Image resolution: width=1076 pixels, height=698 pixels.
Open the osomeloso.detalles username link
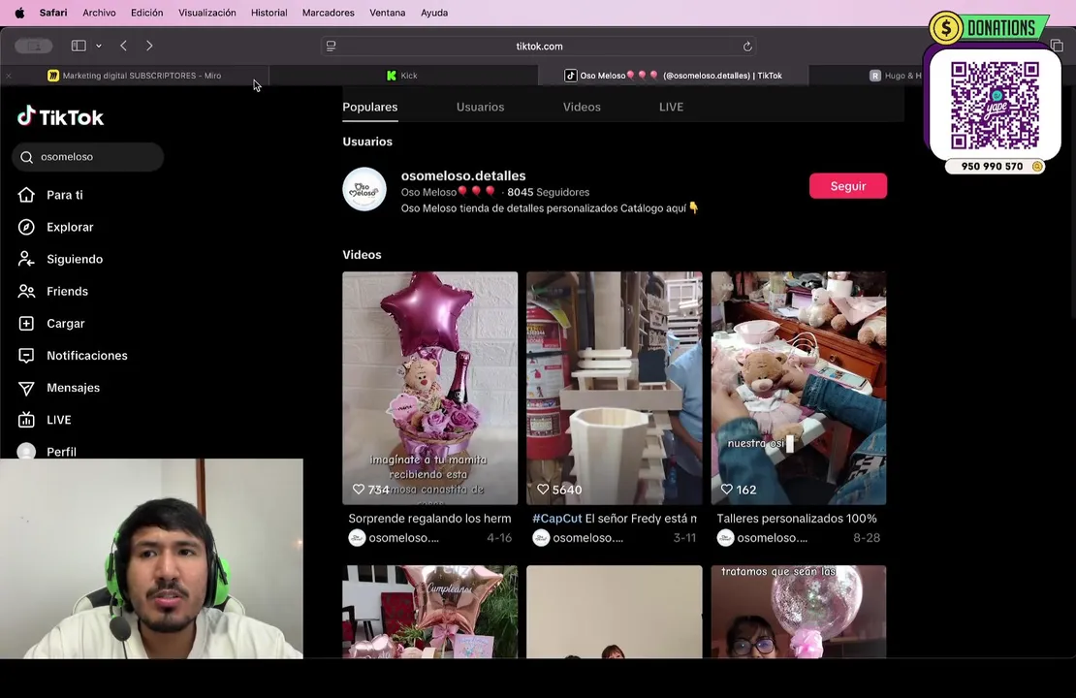tap(463, 175)
